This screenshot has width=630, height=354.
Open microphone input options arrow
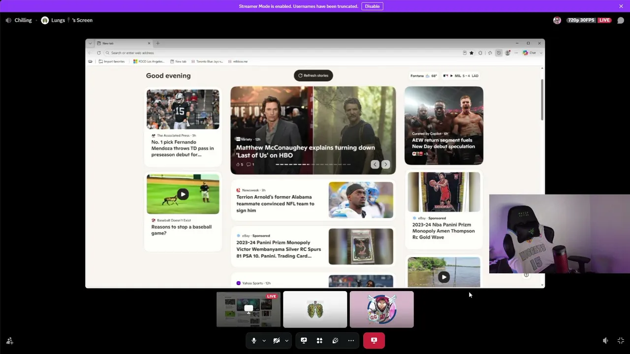point(264,340)
